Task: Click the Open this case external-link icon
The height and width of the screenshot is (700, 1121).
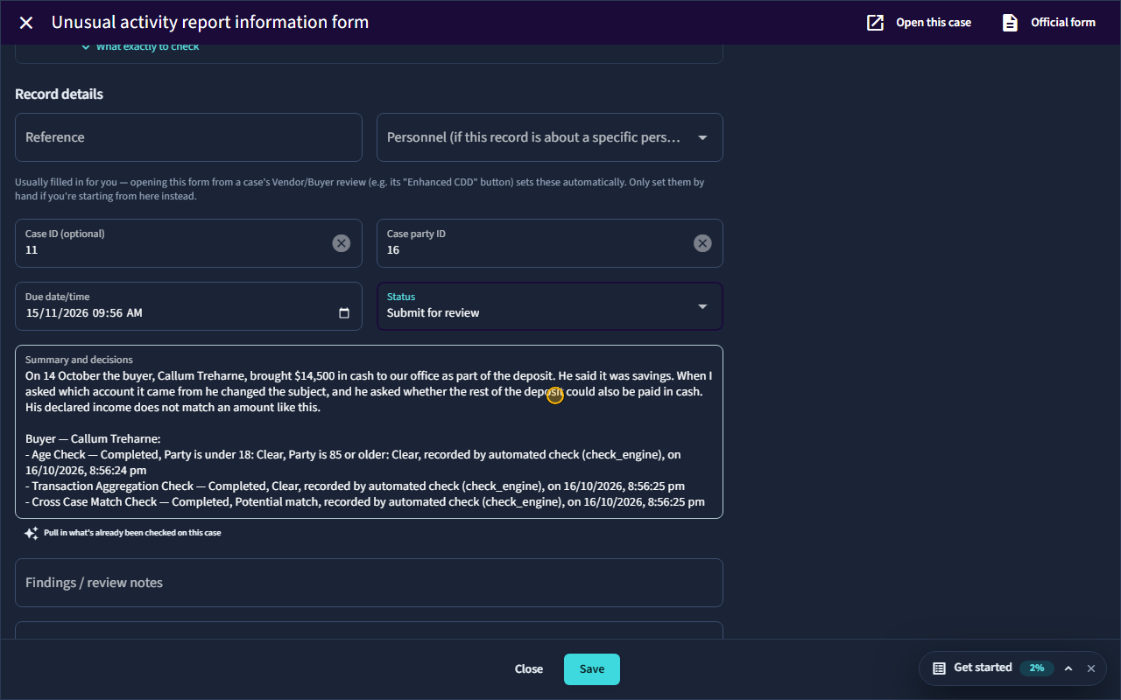Action: click(x=875, y=23)
